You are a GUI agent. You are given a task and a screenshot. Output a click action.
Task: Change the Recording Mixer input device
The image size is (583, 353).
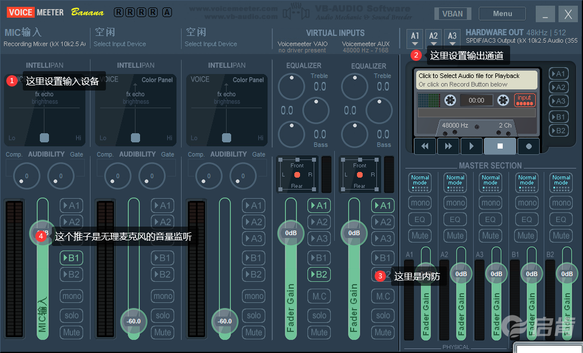tap(44, 44)
